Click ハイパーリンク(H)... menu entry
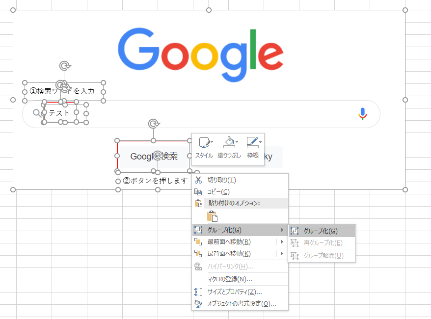The width and height of the screenshot is (431, 319). coord(240,266)
